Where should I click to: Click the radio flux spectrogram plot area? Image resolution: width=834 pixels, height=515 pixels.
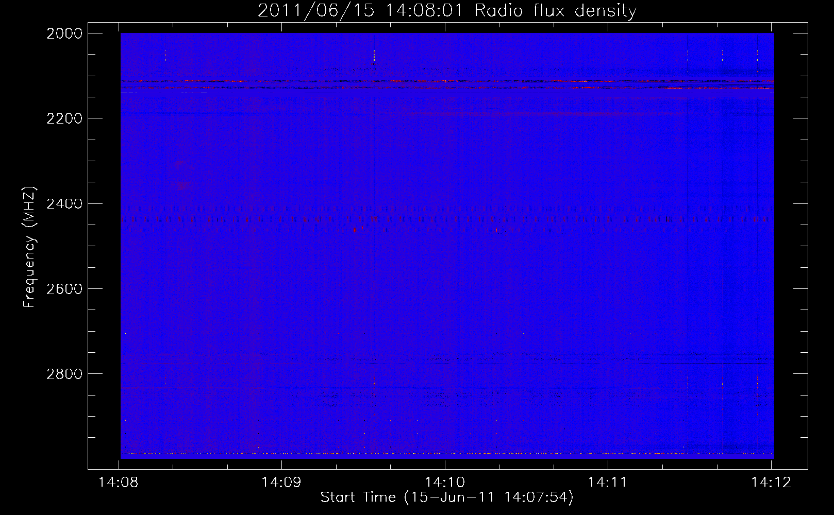point(447,246)
